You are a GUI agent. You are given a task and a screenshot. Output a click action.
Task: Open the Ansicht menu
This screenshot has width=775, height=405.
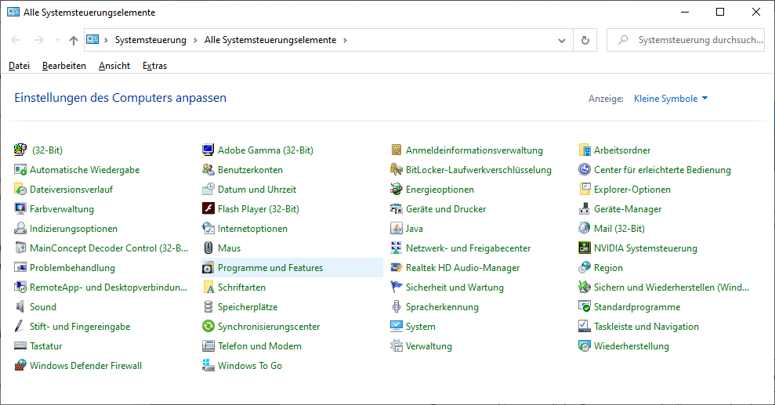click(114, 66)
